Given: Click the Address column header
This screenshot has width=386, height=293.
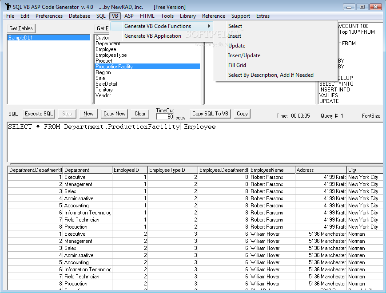Looking at the screenshot, I should [321, 170].
